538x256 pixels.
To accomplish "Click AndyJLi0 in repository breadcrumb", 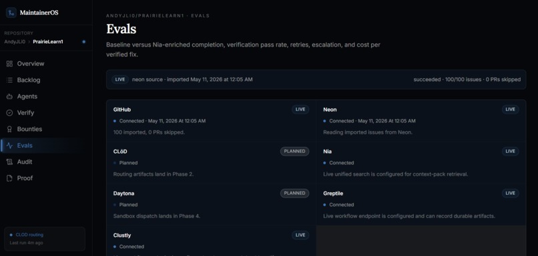I will pos(15,42).
